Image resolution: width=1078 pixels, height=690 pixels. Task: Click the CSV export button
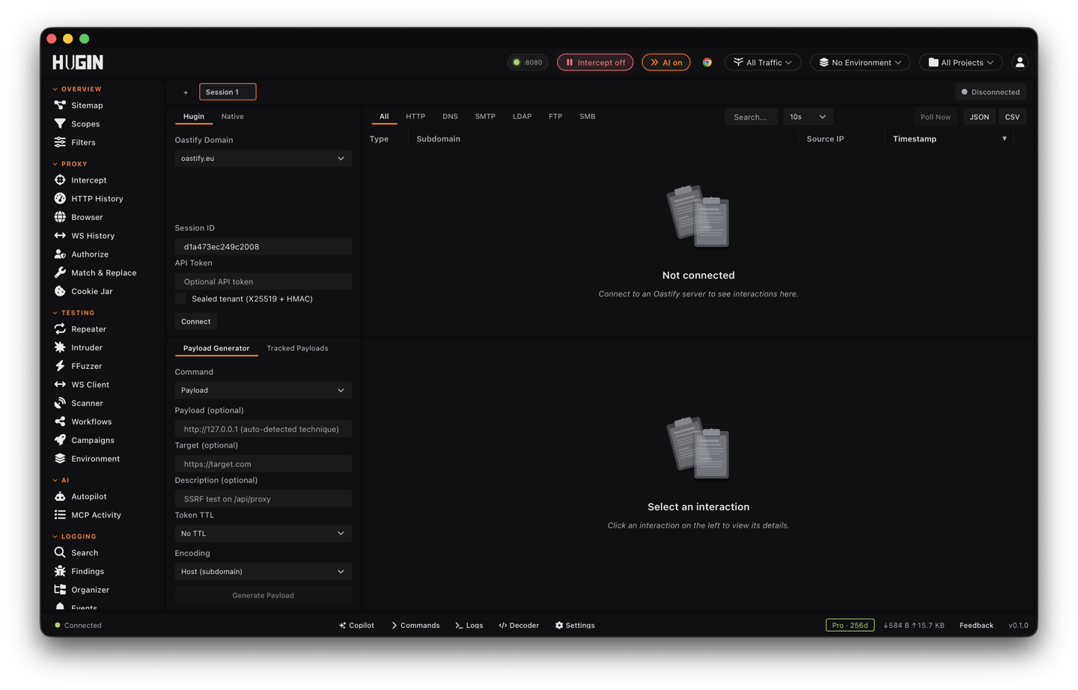(x=1012, y=117)
